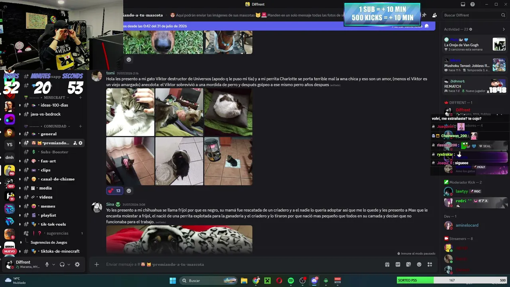Open tomi's white cat being petted photo

(x=130, y=112)
